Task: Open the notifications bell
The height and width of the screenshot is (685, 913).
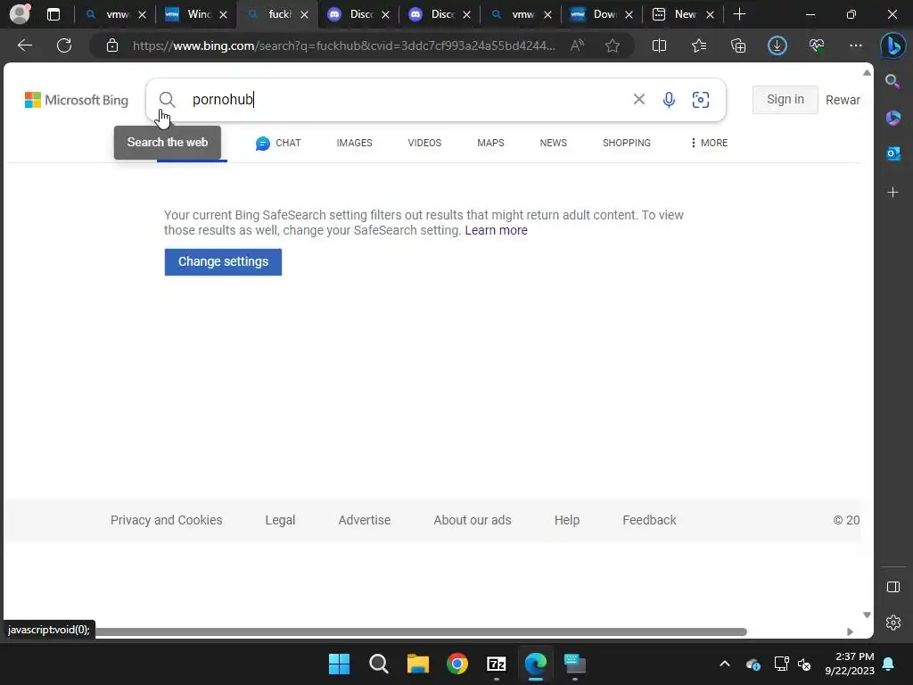Action: tap(889, 664)
